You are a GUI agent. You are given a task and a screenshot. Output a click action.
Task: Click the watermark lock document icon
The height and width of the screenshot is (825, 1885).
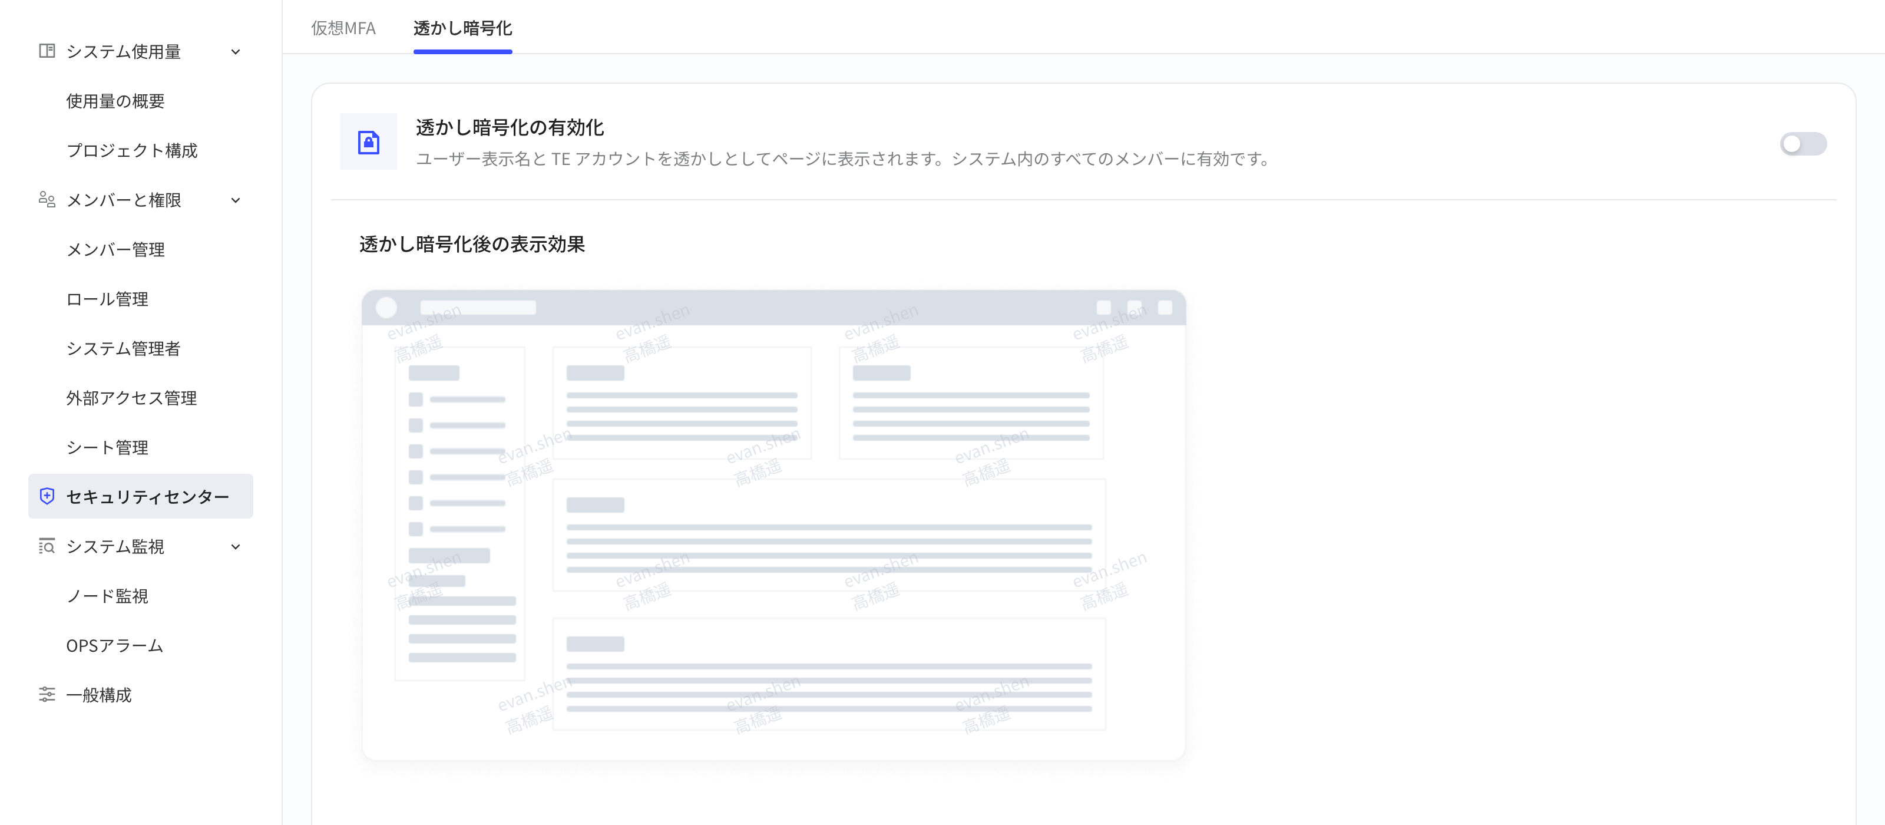(x=369, y=141)
